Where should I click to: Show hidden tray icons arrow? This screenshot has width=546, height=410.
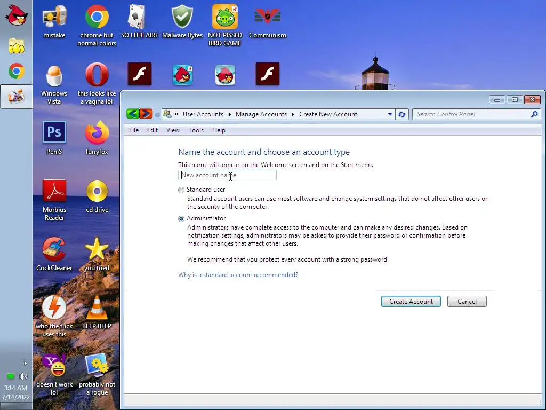pyautogui.click(x=25, y=363)
